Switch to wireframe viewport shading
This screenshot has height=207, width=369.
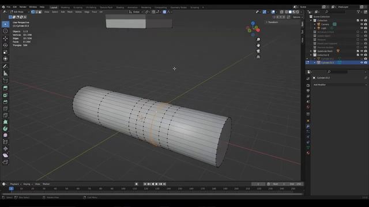point(287,11)
